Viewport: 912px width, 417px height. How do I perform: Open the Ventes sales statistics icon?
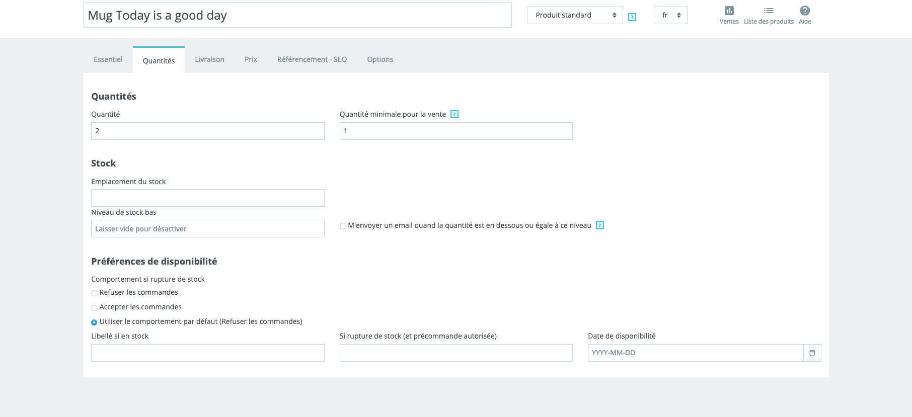coord(729,11)
